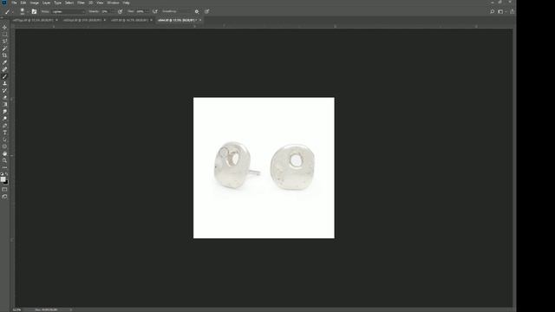Open the Help menu

127,3
